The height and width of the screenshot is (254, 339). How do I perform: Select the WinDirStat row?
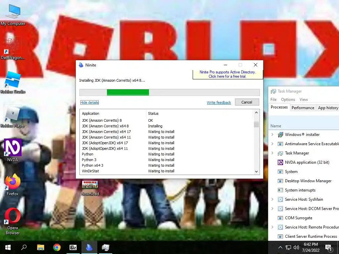click(x=167, y=171)
